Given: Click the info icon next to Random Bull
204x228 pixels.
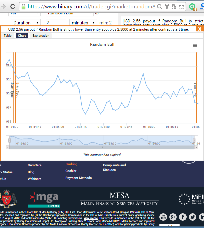Looking at the screenshot, I should pos(97,13).
